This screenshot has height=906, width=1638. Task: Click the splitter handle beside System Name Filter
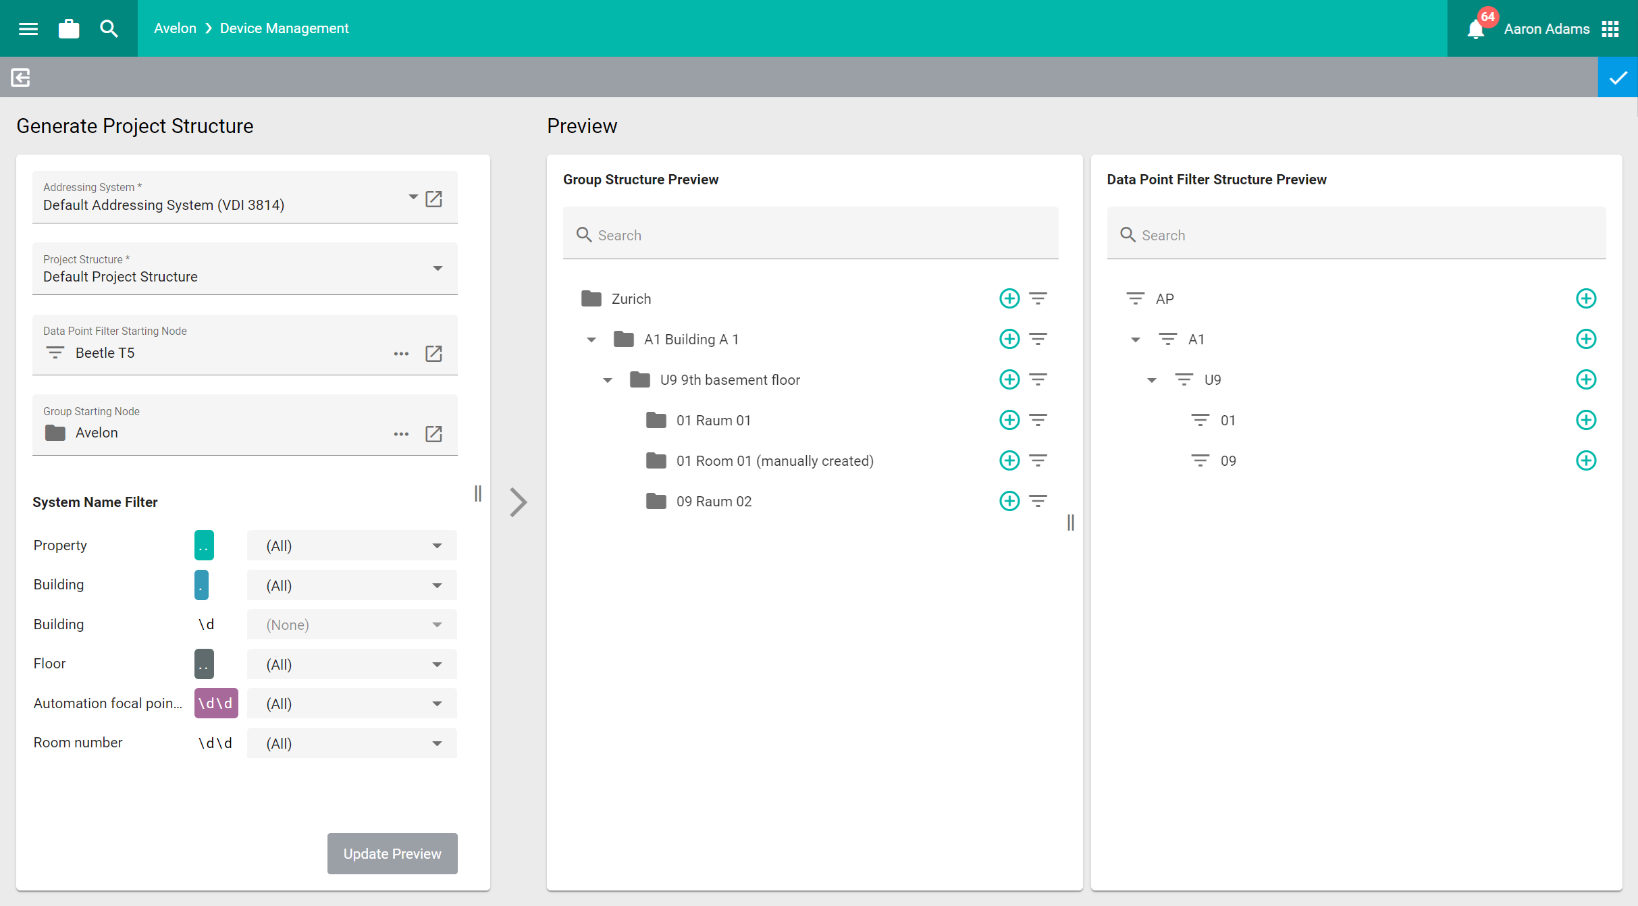(478, 494)
